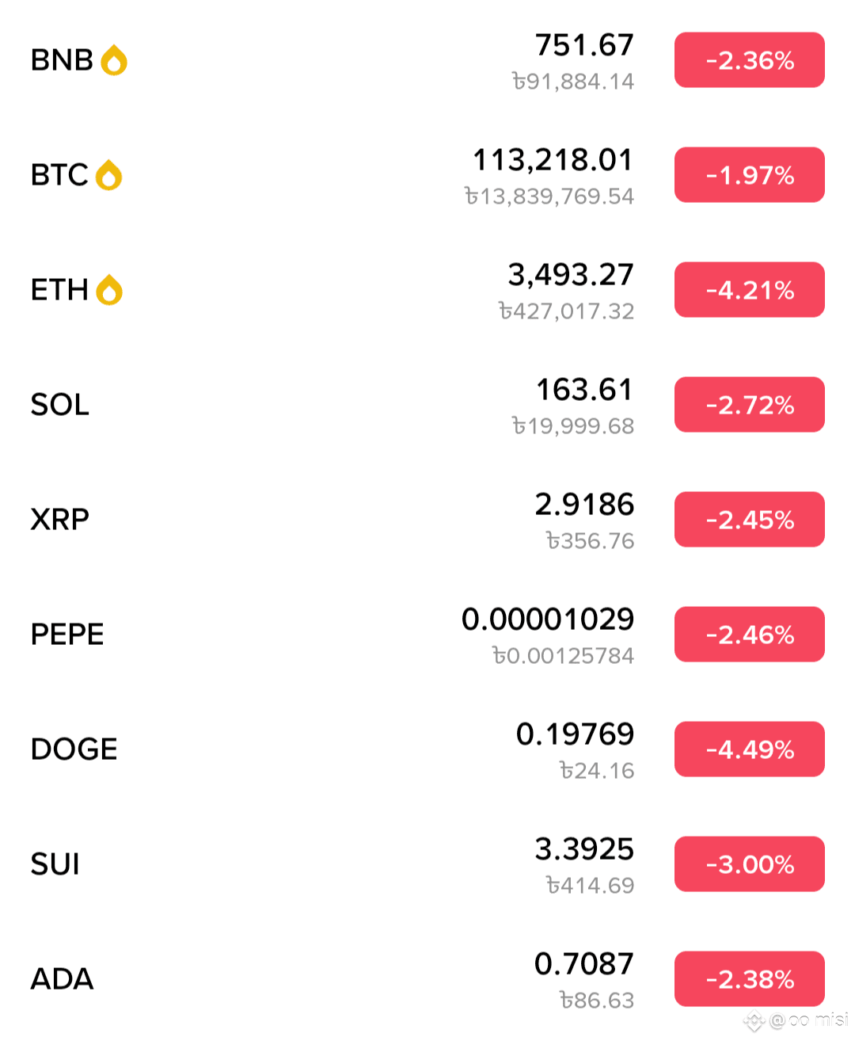Tap the DOGE -4.49% percentage badge
This screenshot has width=855, height=1041.
click(x=749, y=749)
